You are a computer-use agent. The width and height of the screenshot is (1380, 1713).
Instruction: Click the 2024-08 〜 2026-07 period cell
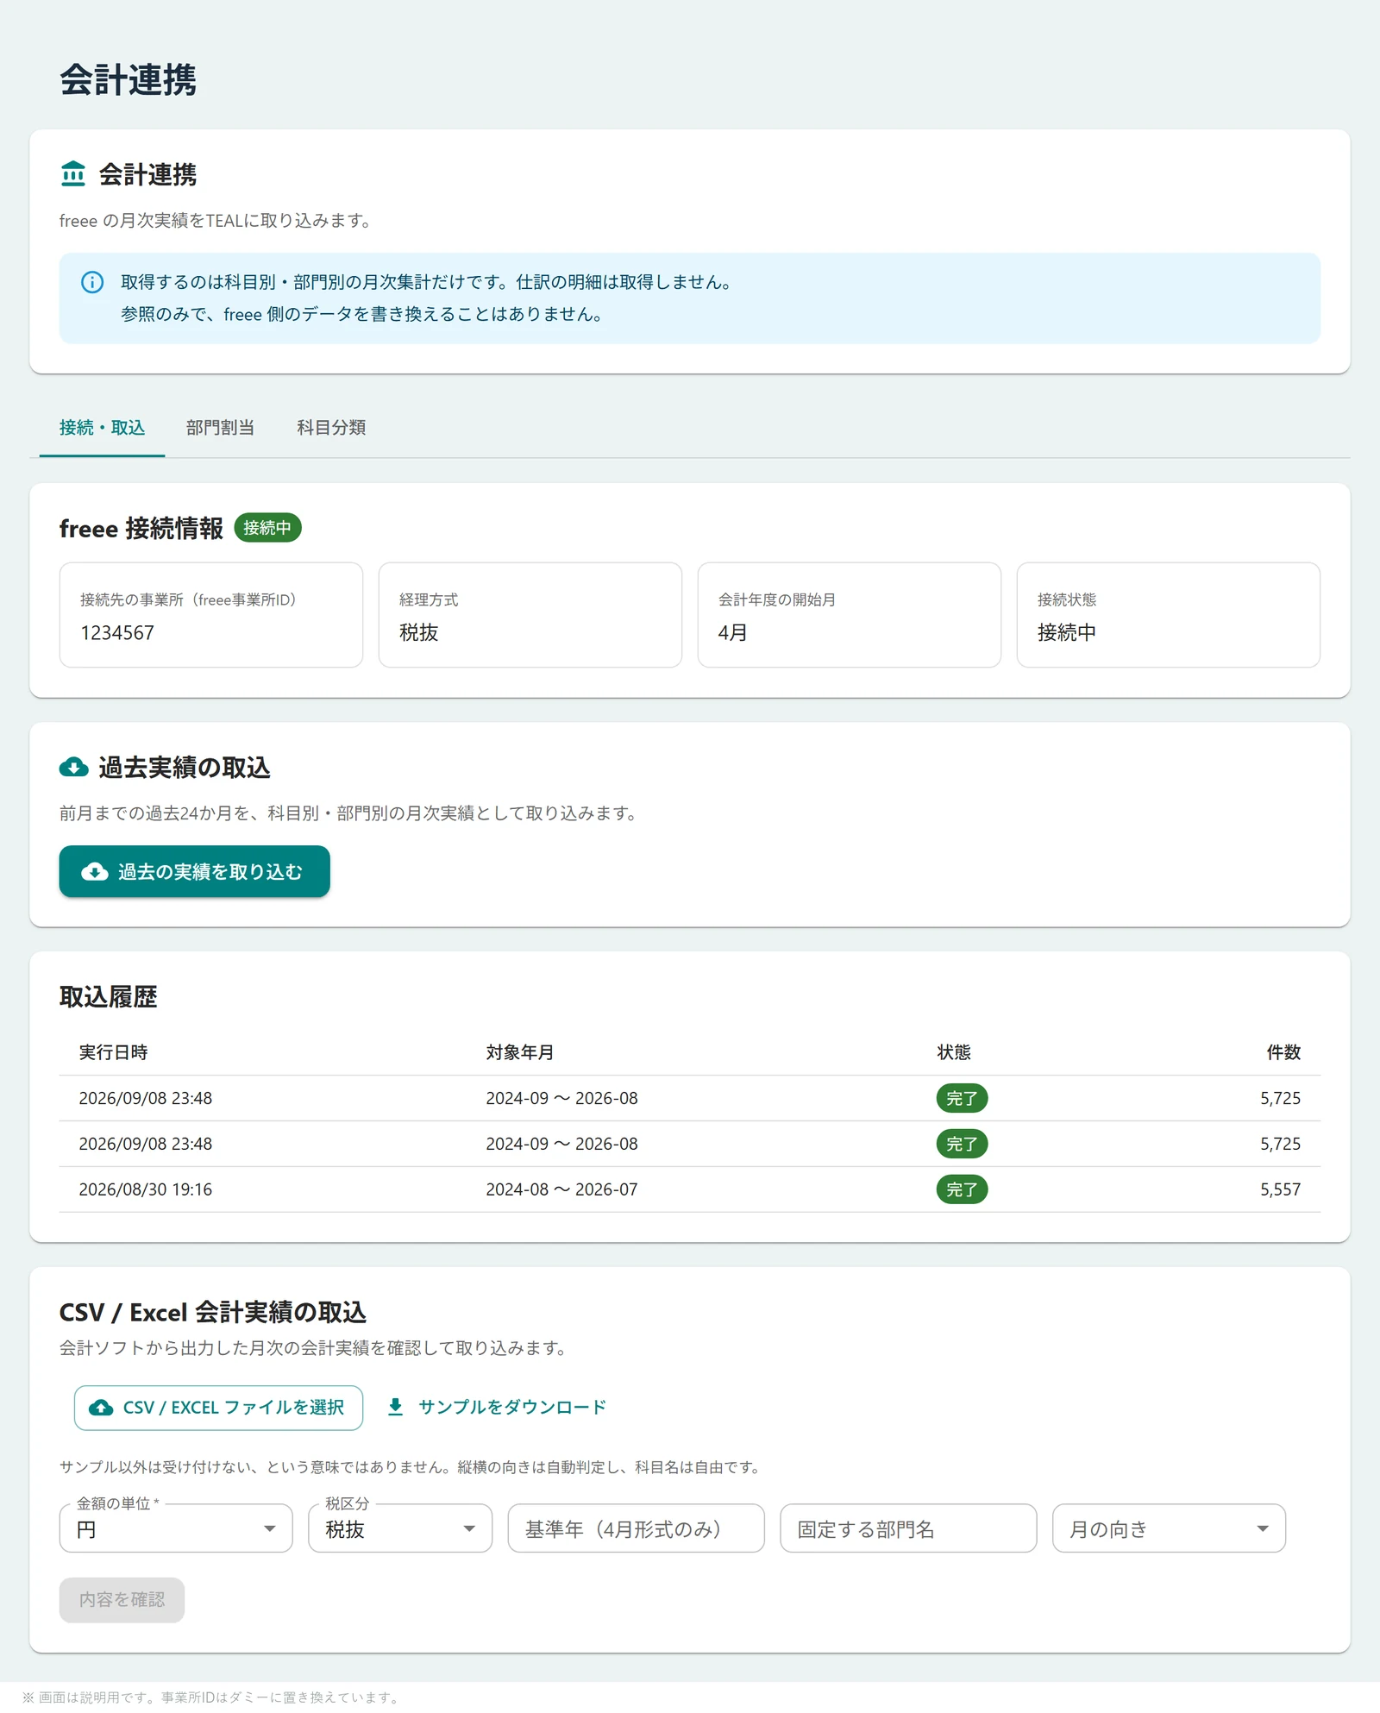click(561, 1189)
